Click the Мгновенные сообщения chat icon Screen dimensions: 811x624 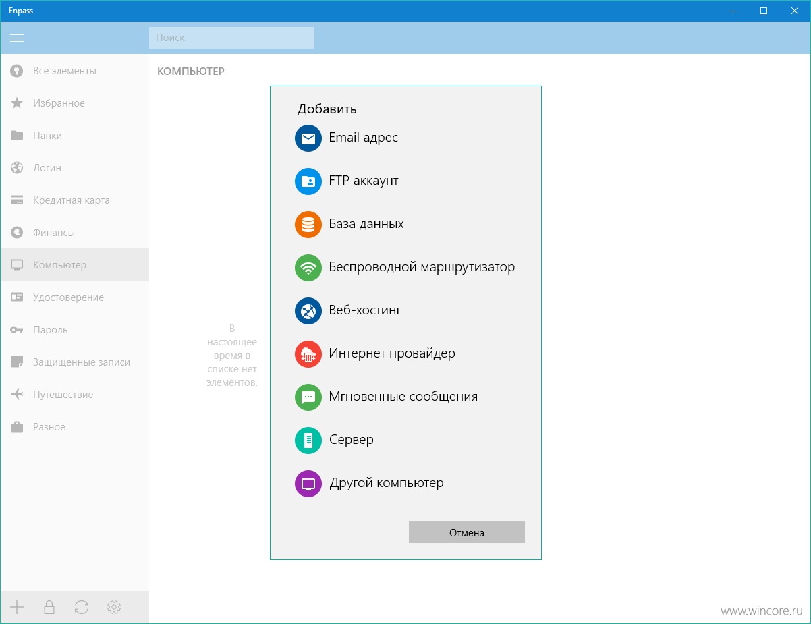(308, 397)
